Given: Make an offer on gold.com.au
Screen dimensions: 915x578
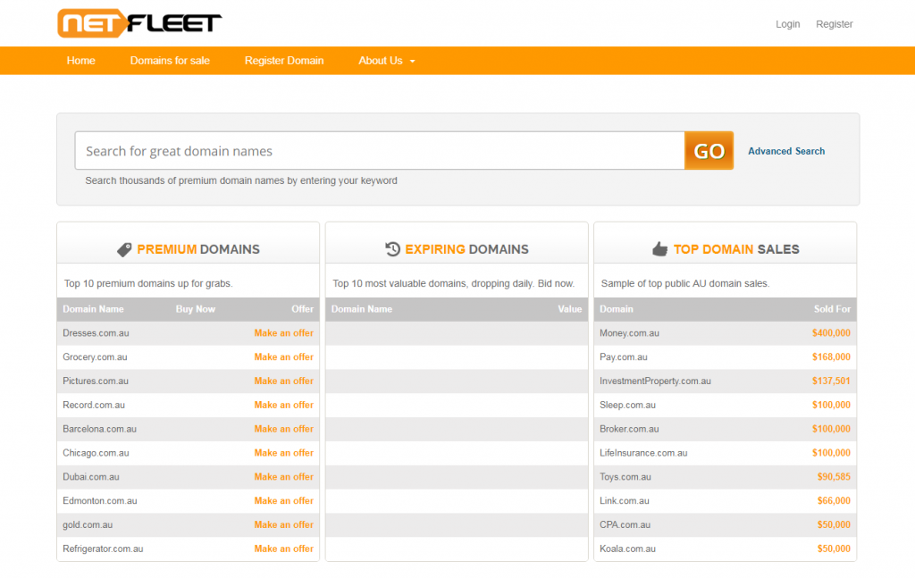Looking at the screenshot, I should 284,524.
